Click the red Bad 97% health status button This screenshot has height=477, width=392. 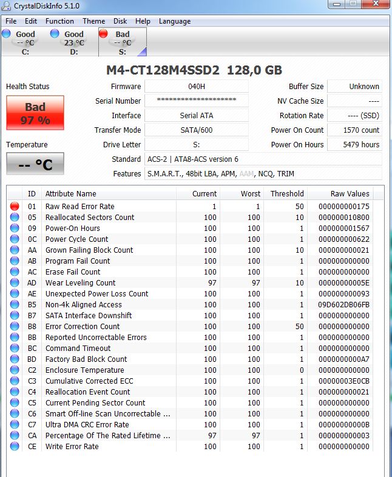(35, 113)
